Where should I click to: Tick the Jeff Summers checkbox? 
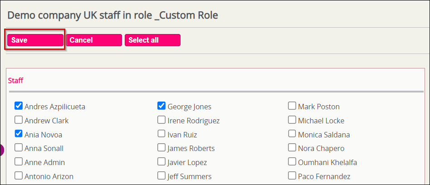pos(161,175)
